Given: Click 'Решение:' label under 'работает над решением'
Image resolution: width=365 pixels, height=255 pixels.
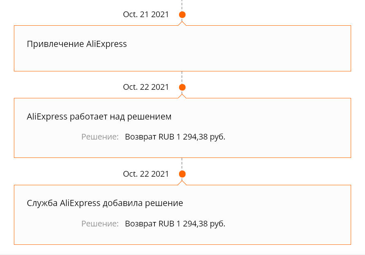Looking at the screenshot, I should (x=100, y=137).
